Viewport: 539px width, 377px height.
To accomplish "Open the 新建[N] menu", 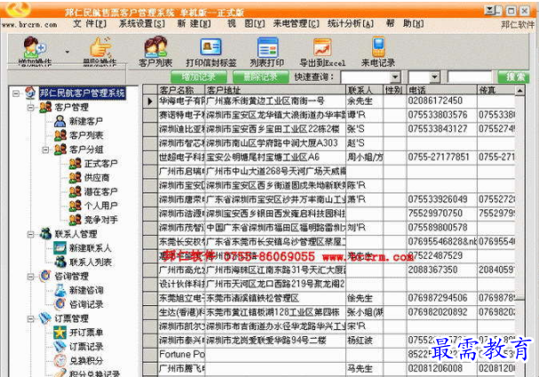I will pyautogui.click(x=194, y=24).
